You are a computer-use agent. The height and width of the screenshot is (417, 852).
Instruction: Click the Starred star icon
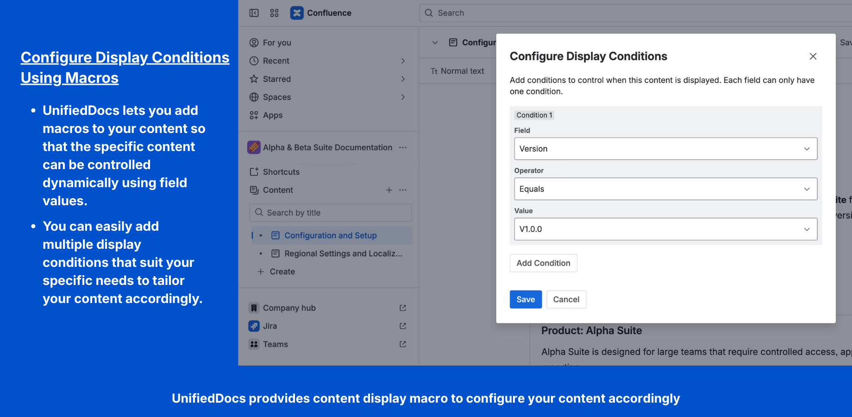pos(254,79)
